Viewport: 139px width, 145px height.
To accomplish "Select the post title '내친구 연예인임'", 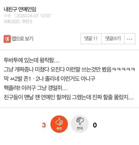I will click(x=20, y=9).
